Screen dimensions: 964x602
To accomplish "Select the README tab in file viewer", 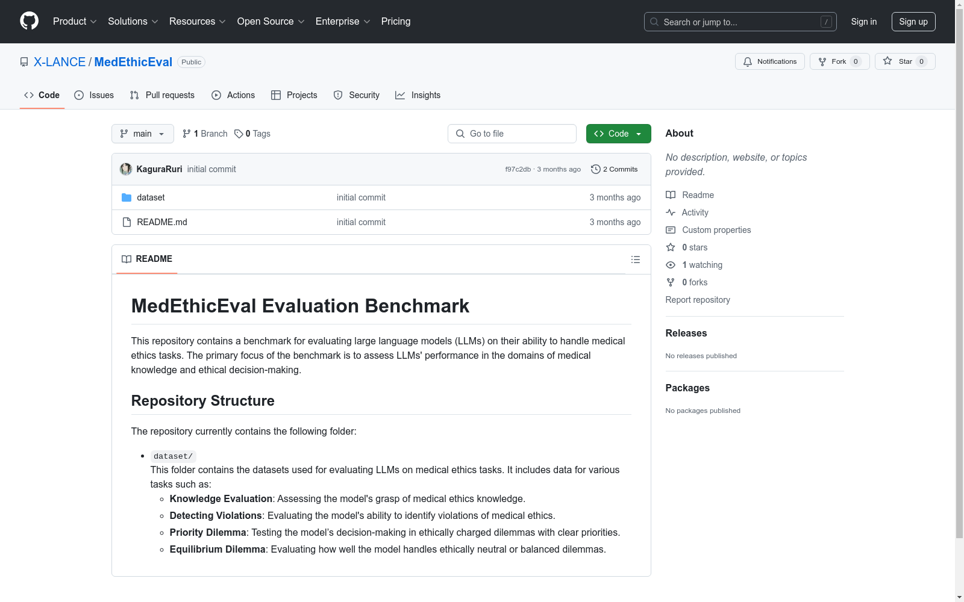I will [147, 259].
